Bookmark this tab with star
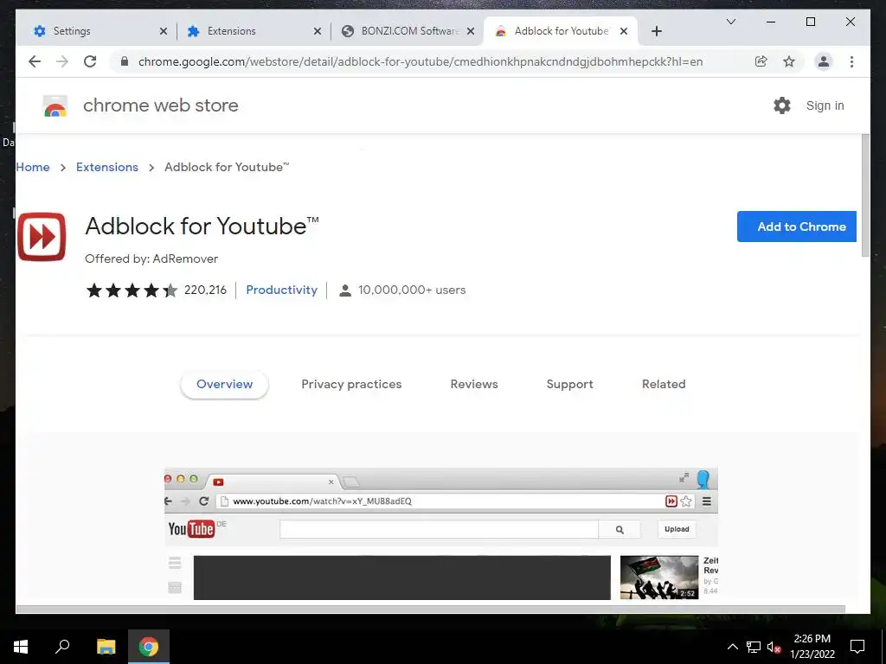Viewport: 886px width, 664px height. [x=789, y=61]
